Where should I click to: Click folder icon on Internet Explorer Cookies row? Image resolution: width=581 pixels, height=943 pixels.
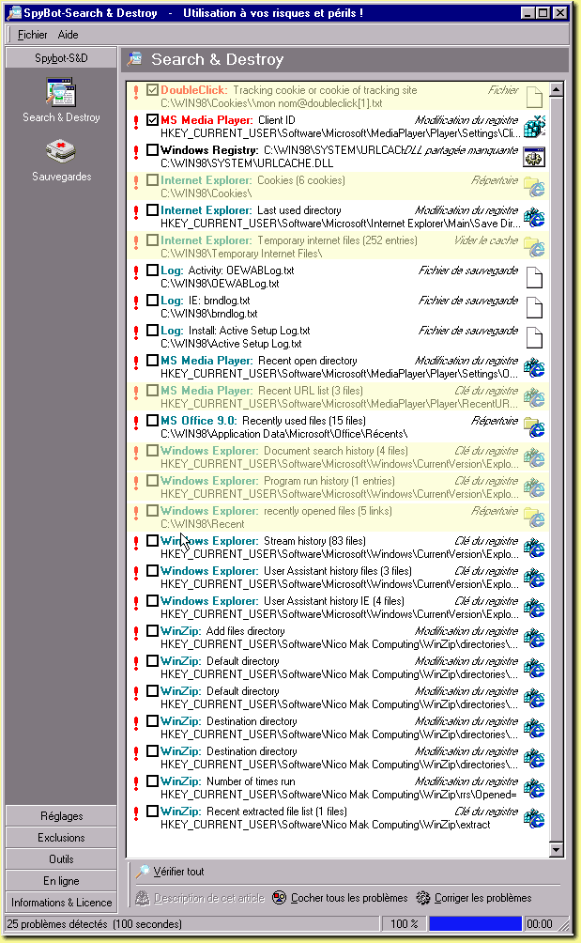(534, 187)
